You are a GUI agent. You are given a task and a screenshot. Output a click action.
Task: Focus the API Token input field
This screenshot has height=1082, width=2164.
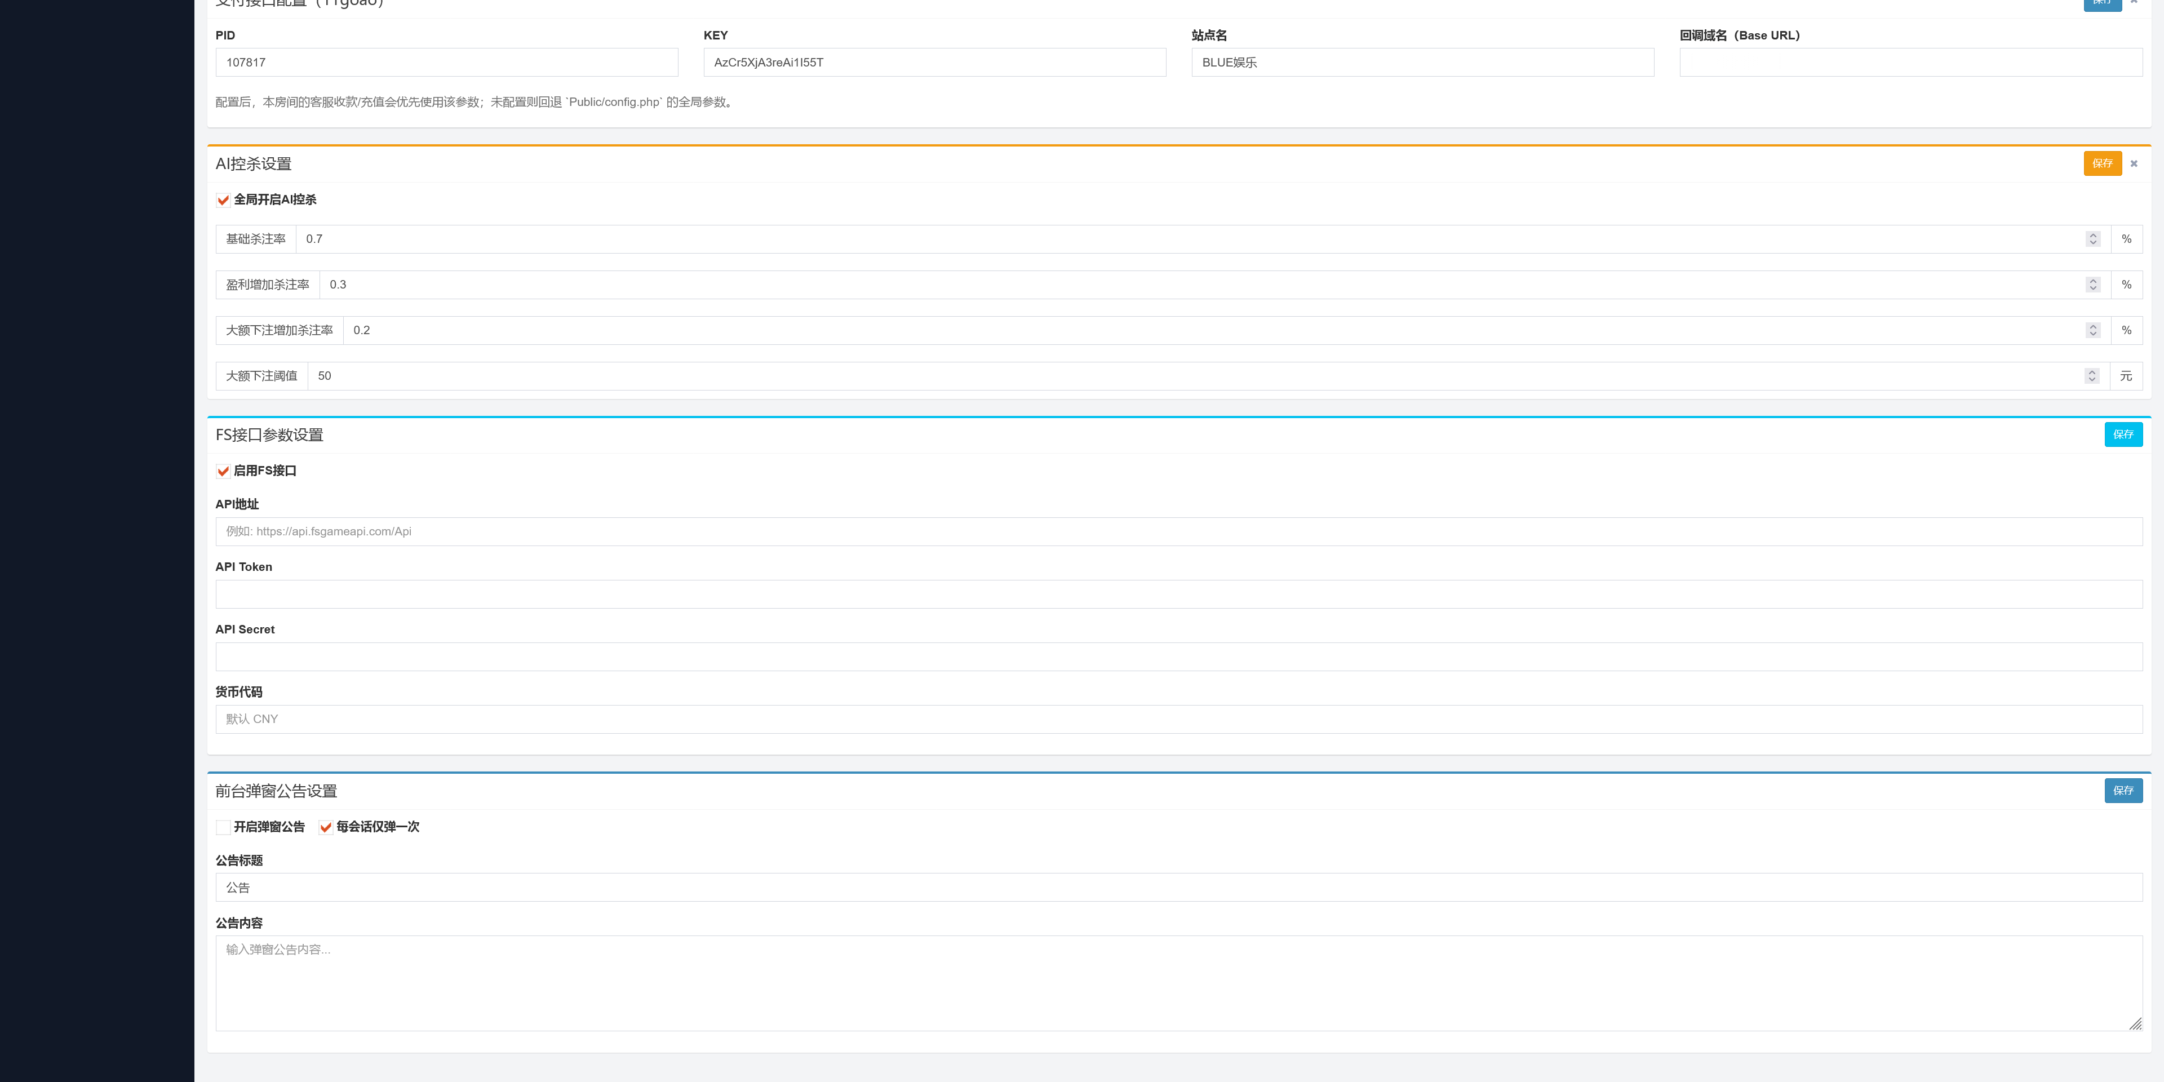[x=1179, y=594]
